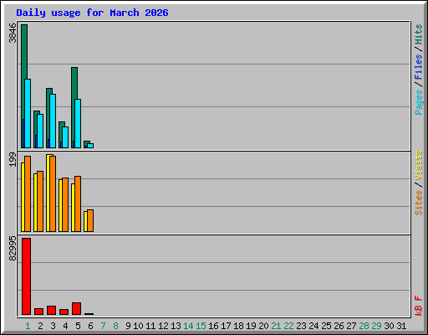The image size is (428, 335).
Task: Click the day 18 axis label
Action: tap(238, 326)
